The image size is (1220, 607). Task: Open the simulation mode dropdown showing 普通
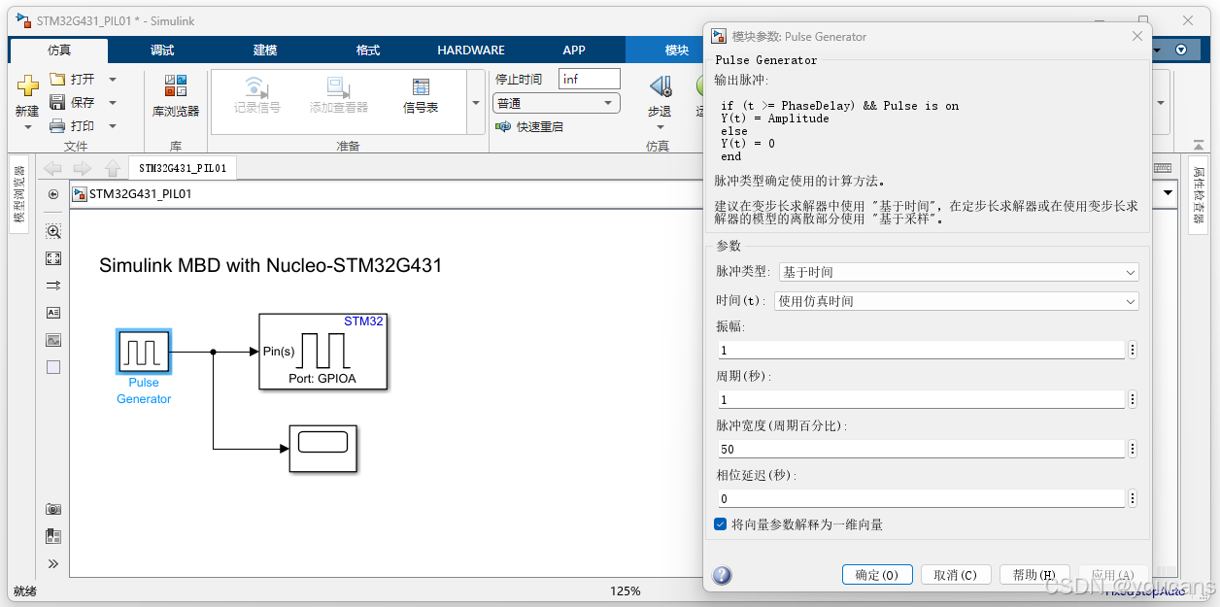pos(557,103)
